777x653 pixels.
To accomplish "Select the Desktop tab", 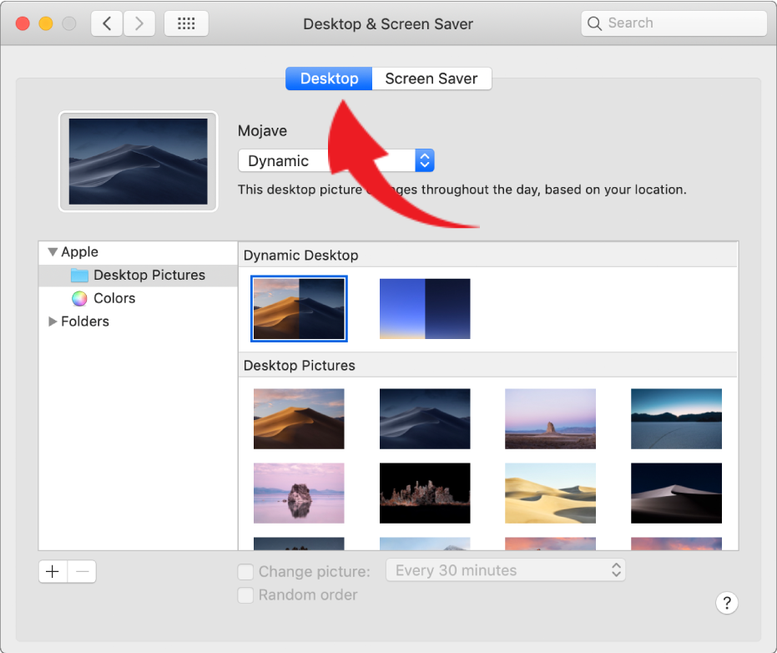I will point(329,78).
